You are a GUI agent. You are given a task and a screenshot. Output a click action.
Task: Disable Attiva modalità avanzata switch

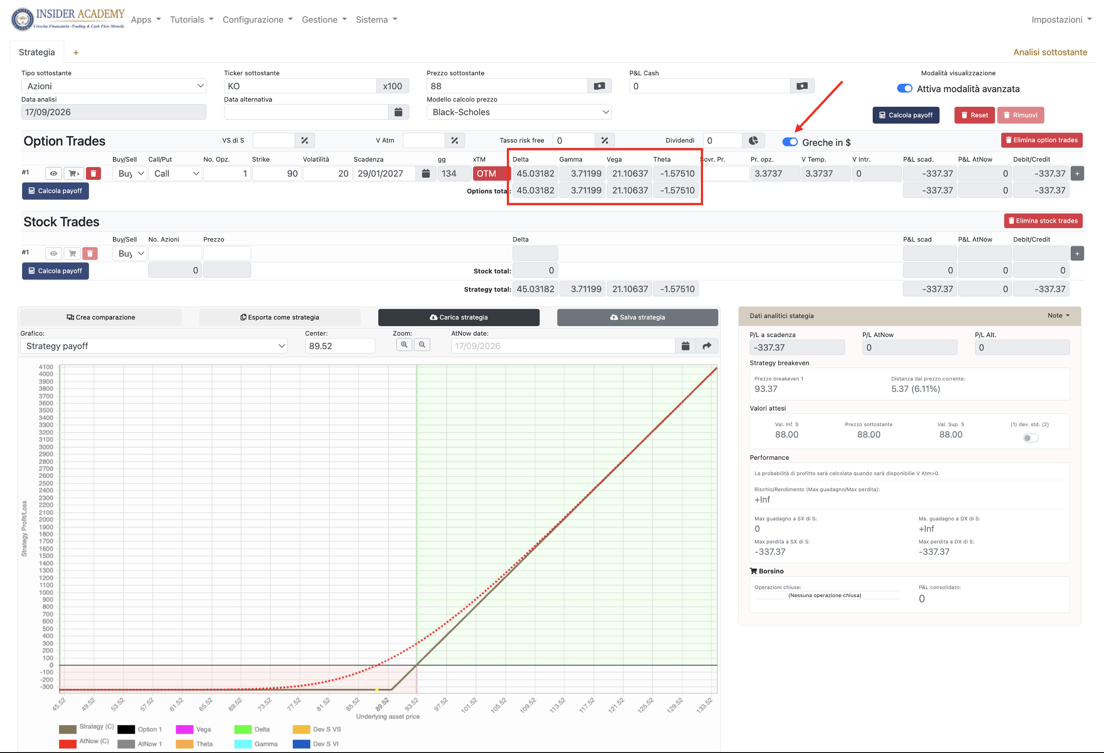click(905, 89)
